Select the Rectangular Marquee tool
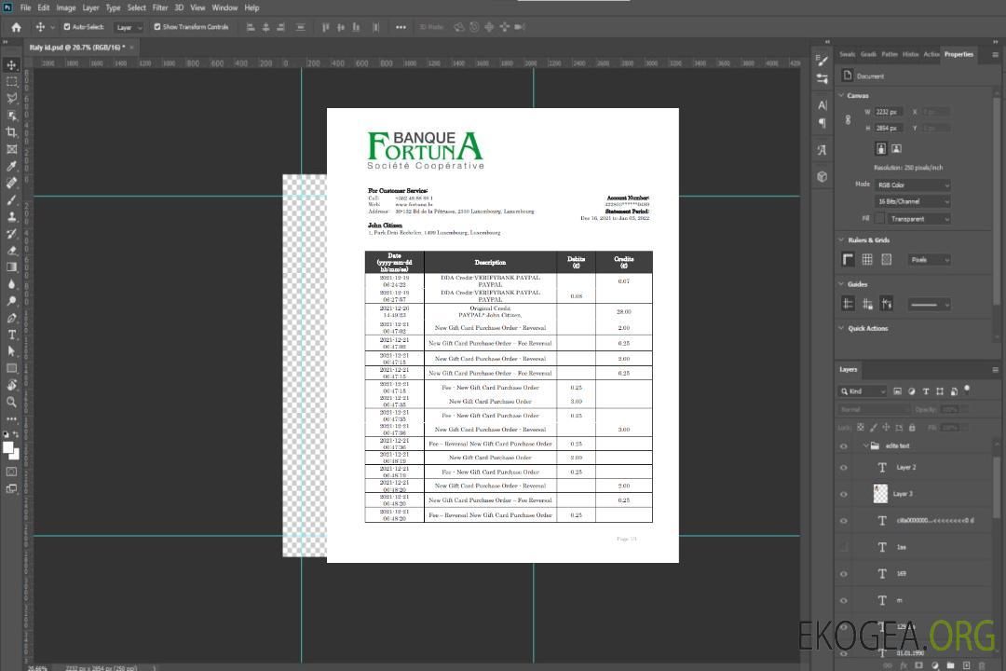Image resolution: width=1006 pixels, height=671 pixels. click(11, 82)
